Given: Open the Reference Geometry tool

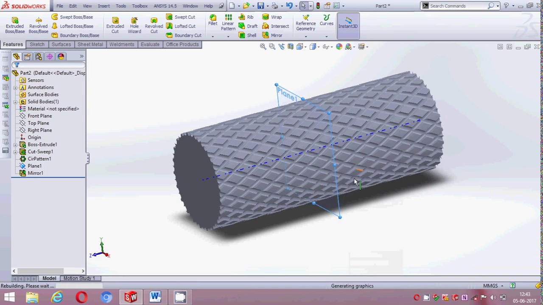Looking at the screenshot, I should pyautogui.click(x=305, y=23).
